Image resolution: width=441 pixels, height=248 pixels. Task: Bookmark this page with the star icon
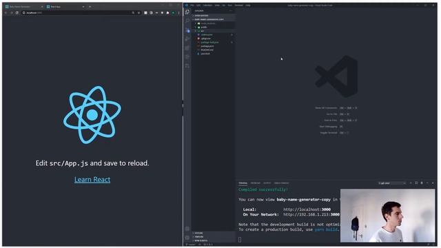(139, 12)
